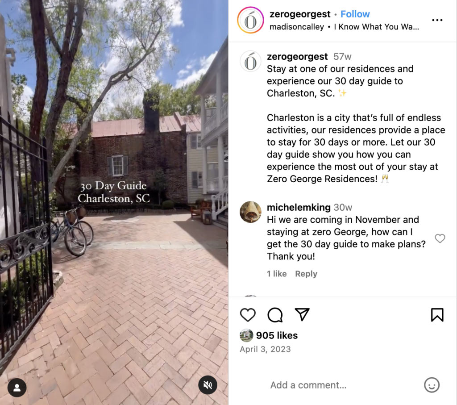Screen dimensions: 457x405
Task: Save post with the bookmark icon
Action: pos(437,315)
